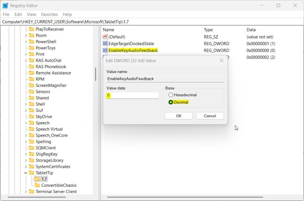This screenshot has height=201, width=304.
Task: Click the ConvertibleChassis folder icon
Action: pos(37,185)
